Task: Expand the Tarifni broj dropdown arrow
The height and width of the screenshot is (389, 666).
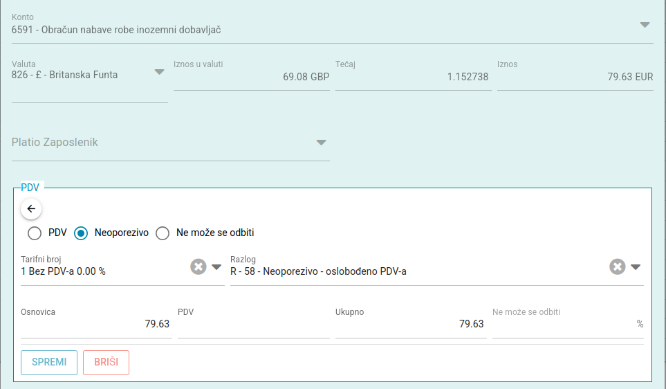Action: 216,266
